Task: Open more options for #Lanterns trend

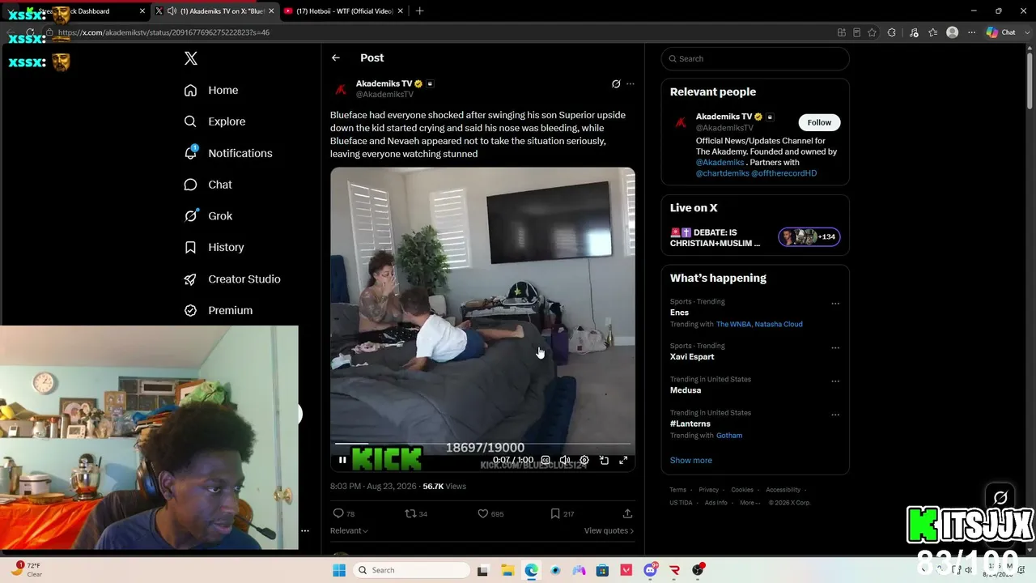Action: 835,415
